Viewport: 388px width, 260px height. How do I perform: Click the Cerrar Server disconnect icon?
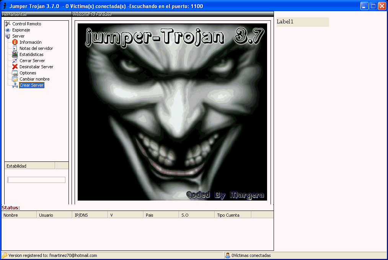[x=14, y=61]
